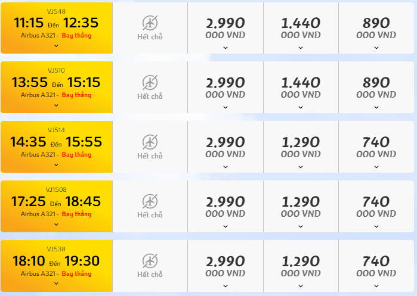This screenshot has height=296, width=417.
Task: Choose the 1.290 fare for flight VJ538
Action: (301, 266)
